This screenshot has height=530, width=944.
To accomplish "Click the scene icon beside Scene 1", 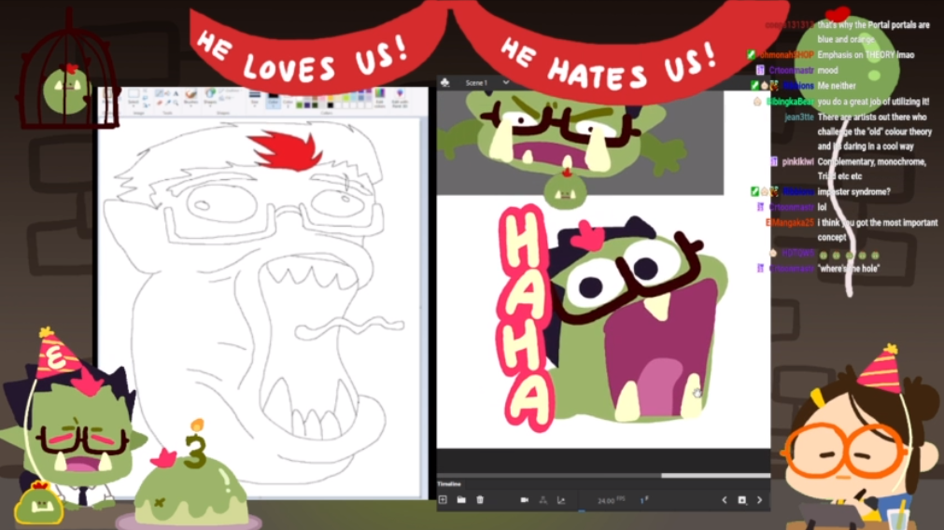I will 444,82.
